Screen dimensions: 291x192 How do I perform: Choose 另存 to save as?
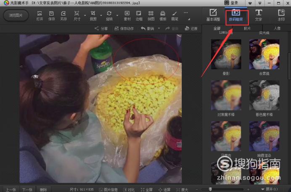tap(63, 16)
